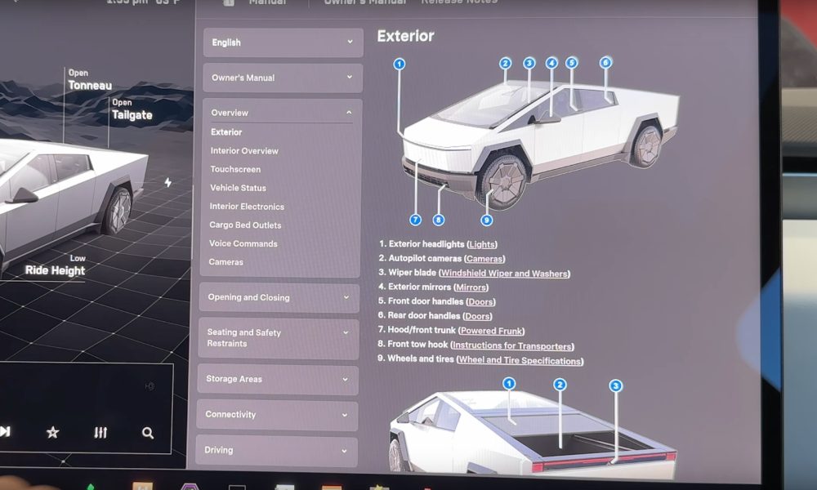Open the Owner's Manual document dropdown
Viewport: 817px width, 490px height.
tap(283, 78)
